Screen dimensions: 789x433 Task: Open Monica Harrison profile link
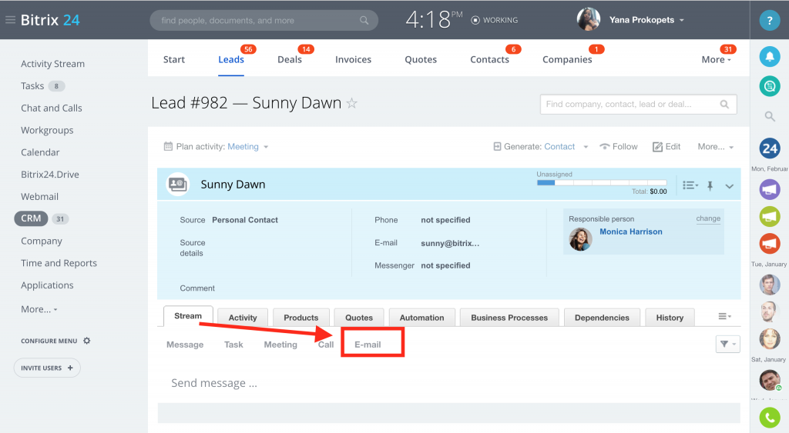tap(631, 231)
